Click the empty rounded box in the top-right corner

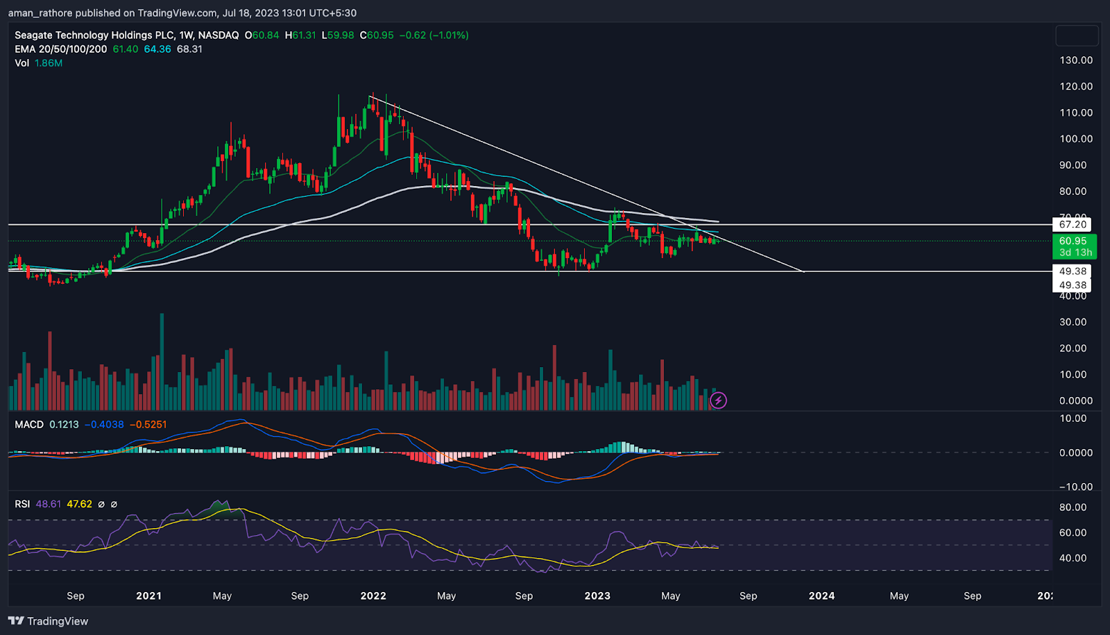[1077, 35]
